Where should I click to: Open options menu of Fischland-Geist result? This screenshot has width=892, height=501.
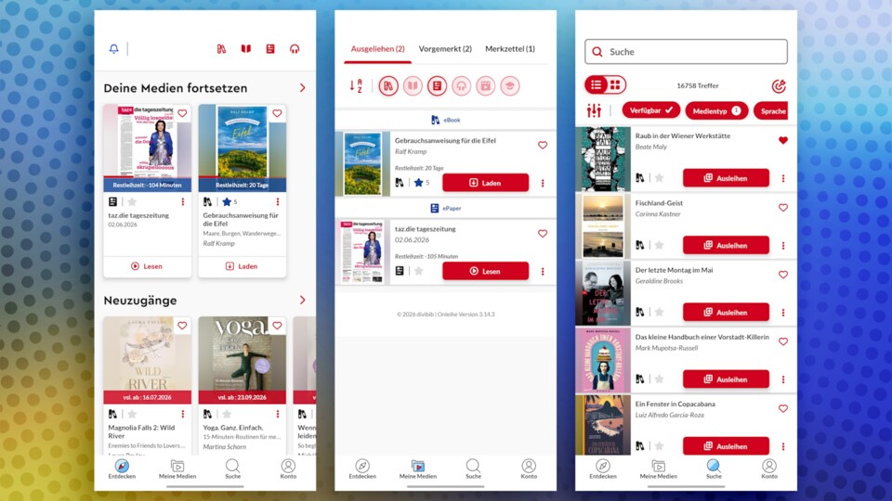783,245
